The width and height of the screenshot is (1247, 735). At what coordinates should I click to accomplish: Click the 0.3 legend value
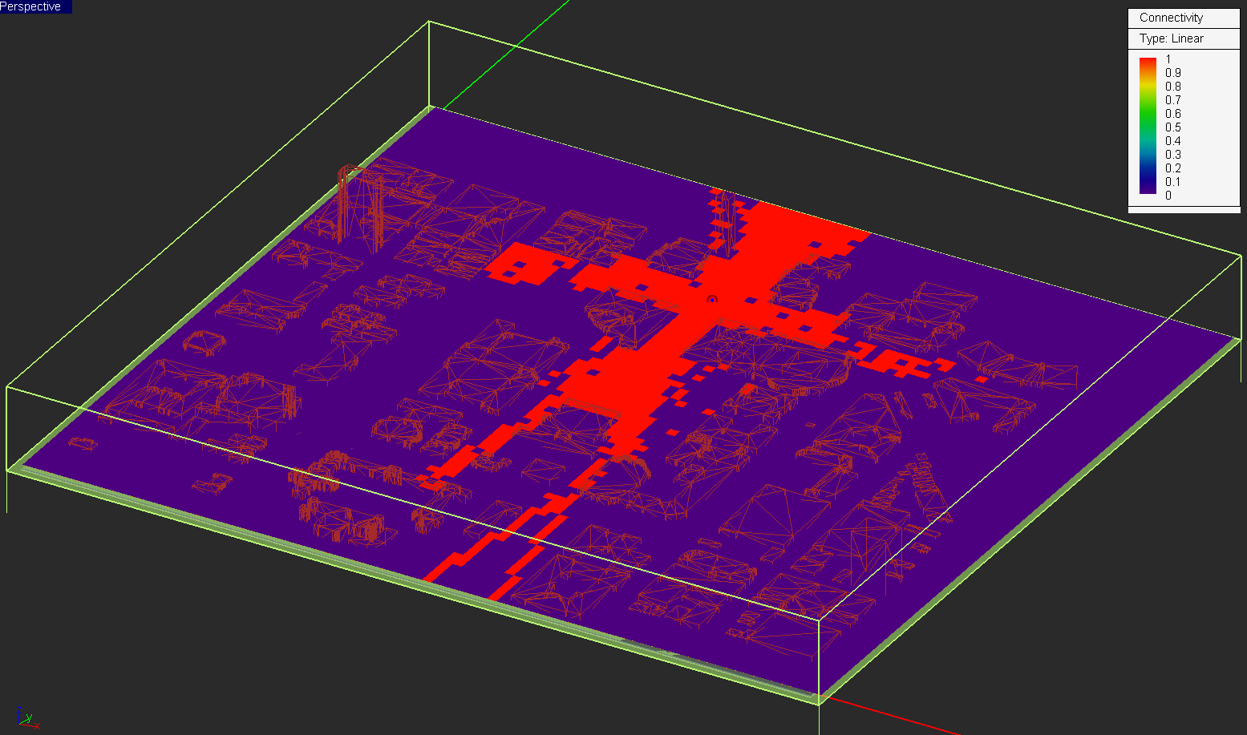pyautogui.click(x=1173, y=155)
